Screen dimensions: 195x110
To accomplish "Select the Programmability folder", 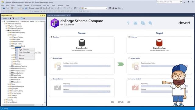I will pyautogui.click(x=17, y=91).
